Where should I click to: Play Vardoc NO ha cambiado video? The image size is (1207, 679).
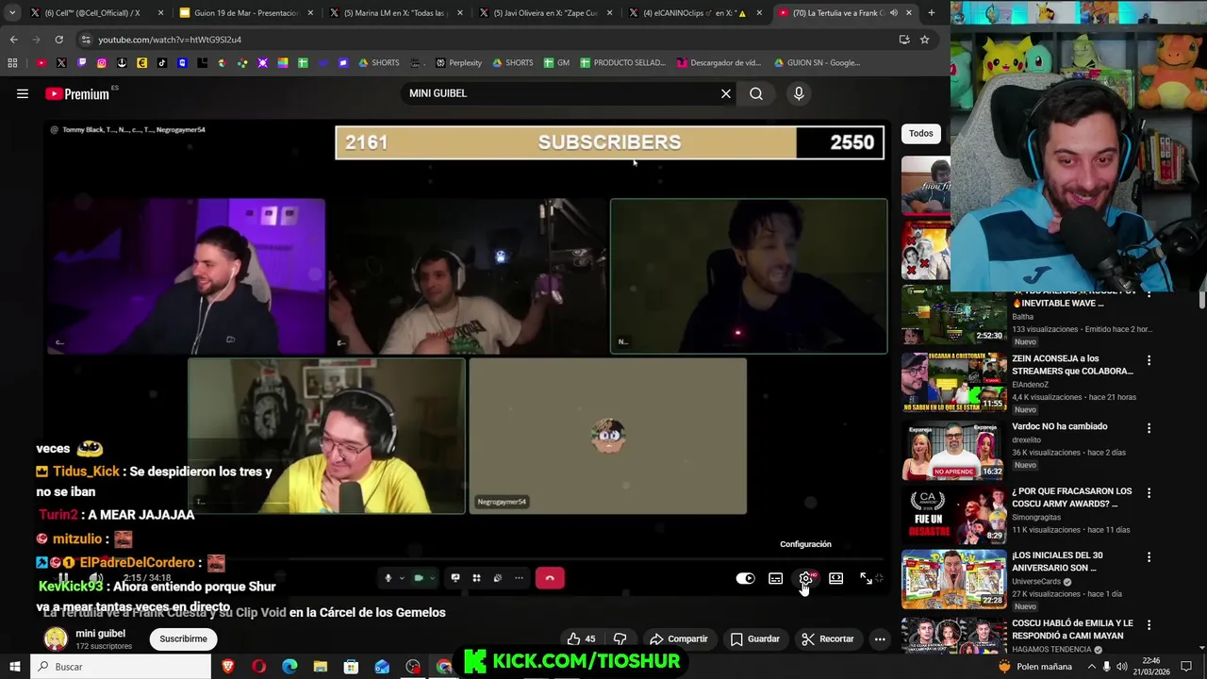[954, 450]
